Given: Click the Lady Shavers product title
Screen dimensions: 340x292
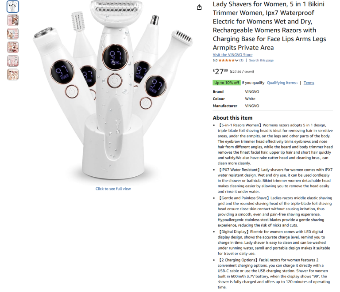Looking at the screenshot, I should pos(269,26).
